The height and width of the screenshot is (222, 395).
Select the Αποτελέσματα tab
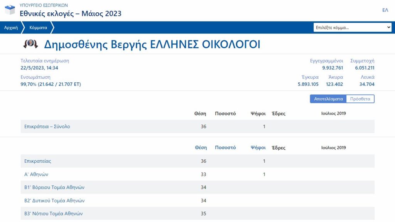point(328,99)
